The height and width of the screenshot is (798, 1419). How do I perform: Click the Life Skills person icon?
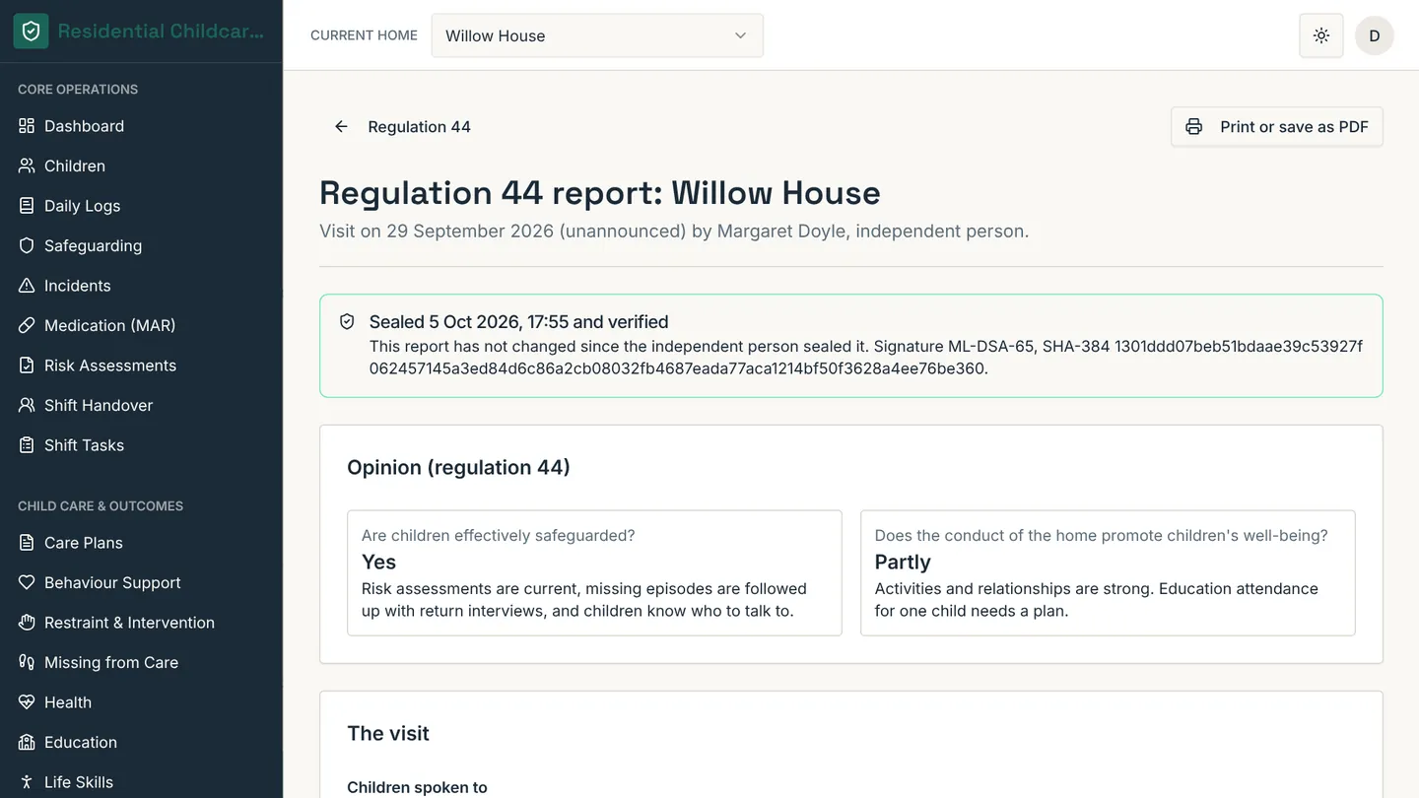tap(27, 782)
